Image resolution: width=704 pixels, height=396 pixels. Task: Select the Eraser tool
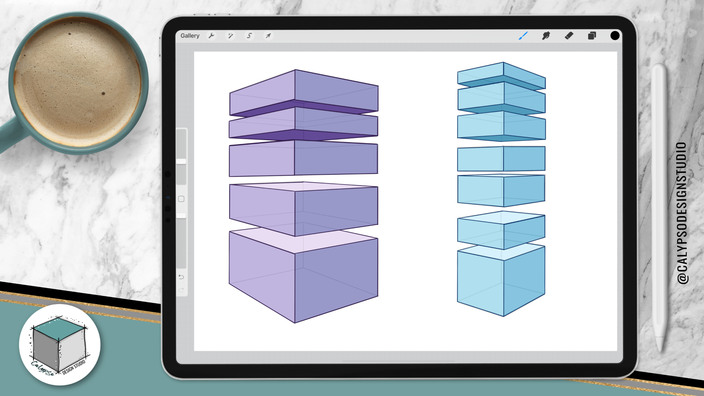point(569,36)
